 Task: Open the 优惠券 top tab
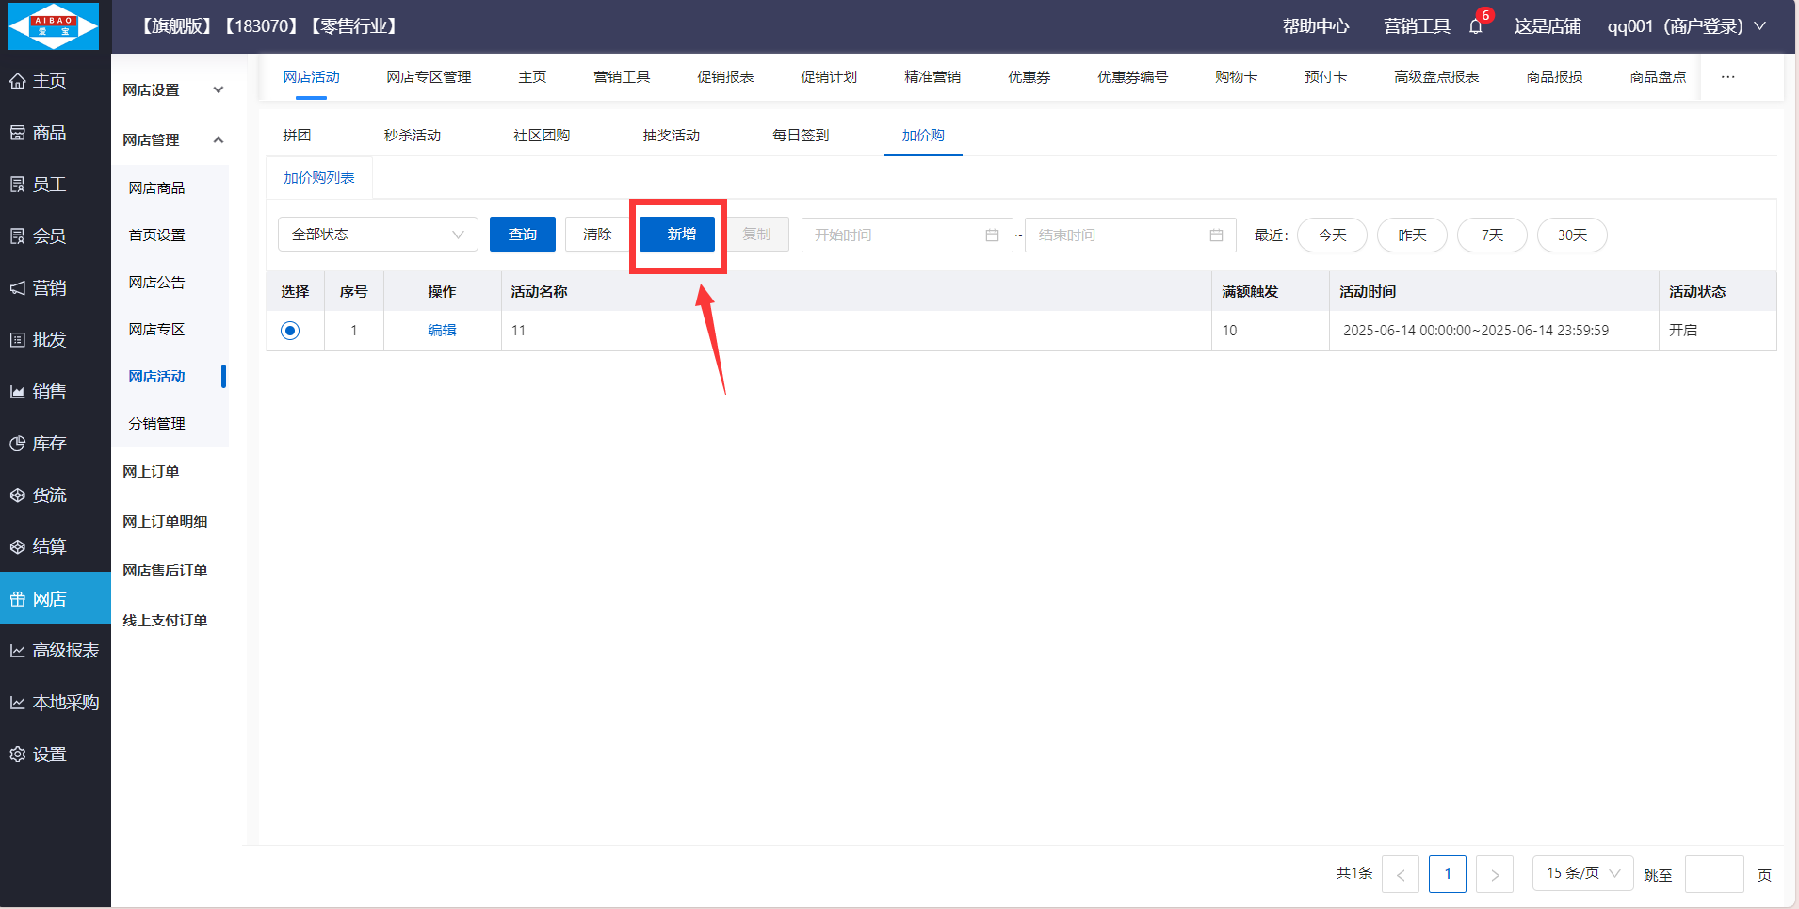(1029, 77)
